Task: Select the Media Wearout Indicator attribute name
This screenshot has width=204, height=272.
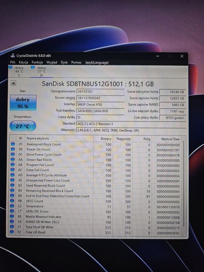Action: pos(44,217)
